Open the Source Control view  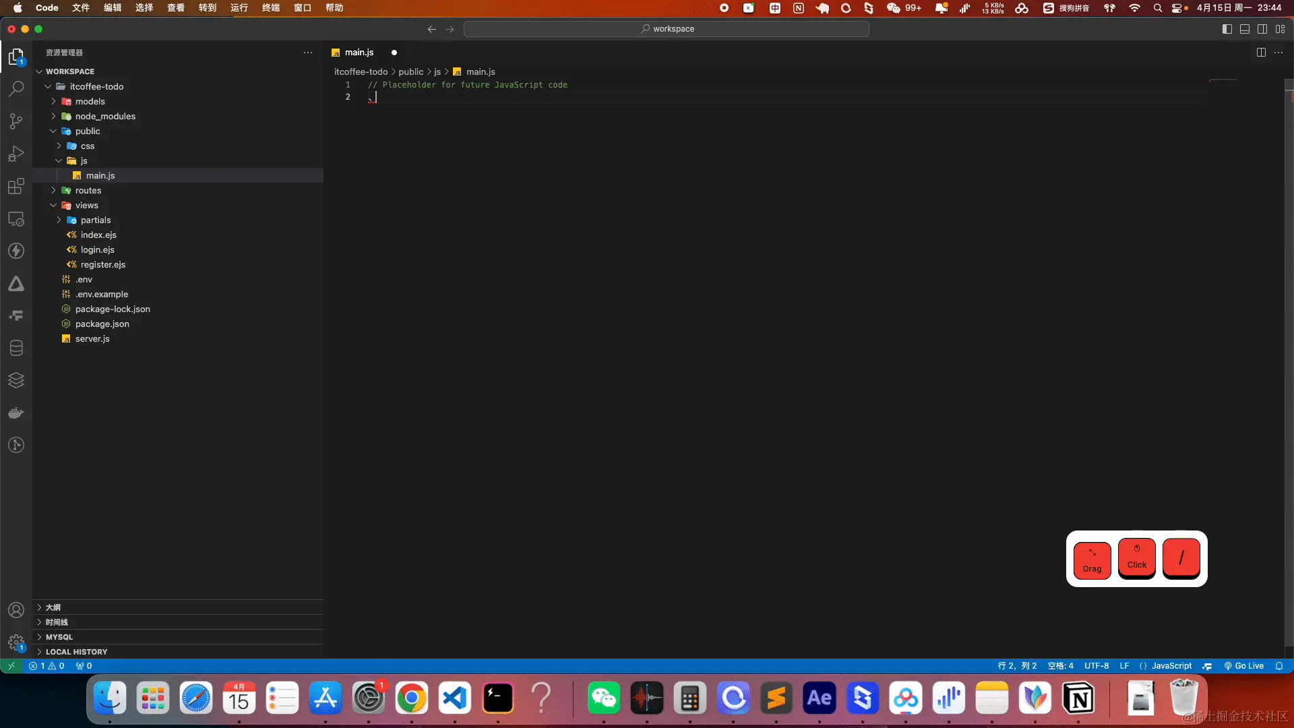click(16, 121)
